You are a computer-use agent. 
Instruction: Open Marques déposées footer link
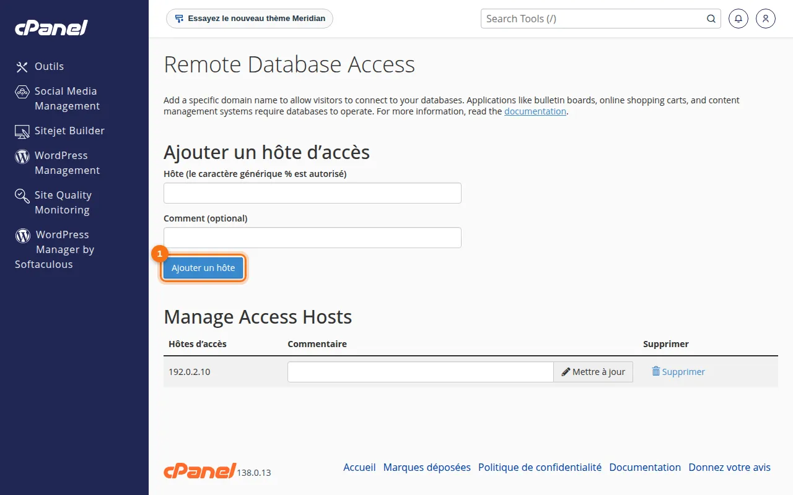pos(427,468)
